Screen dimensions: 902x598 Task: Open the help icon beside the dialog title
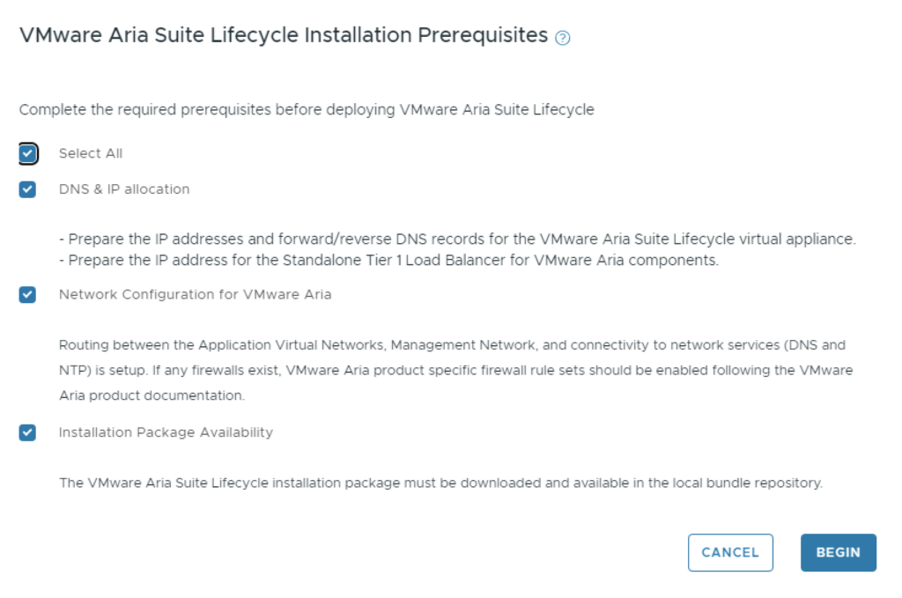(x=564, y=38)
